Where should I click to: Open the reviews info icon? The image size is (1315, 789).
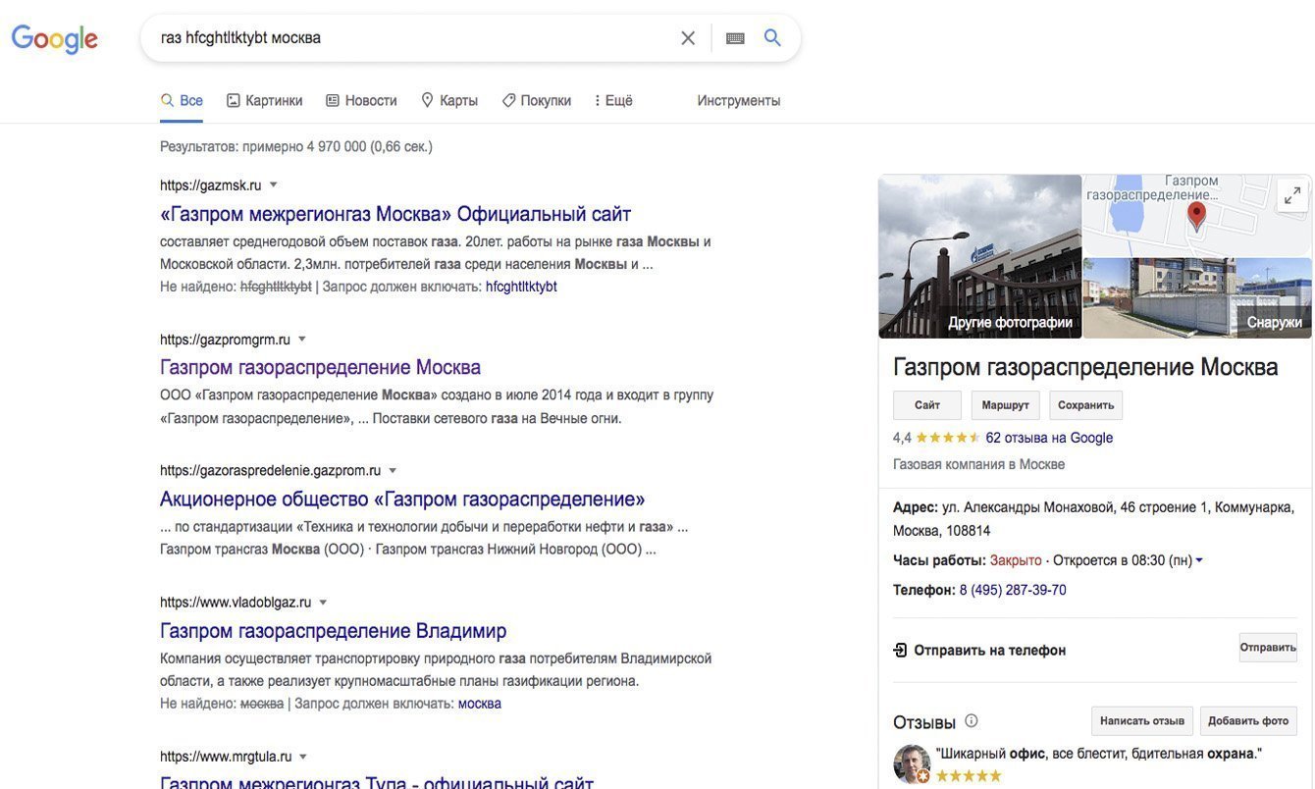coord(972,721)
